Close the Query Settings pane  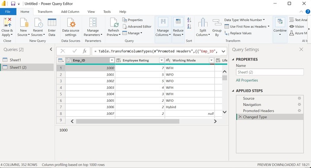[x=301, y=49]
